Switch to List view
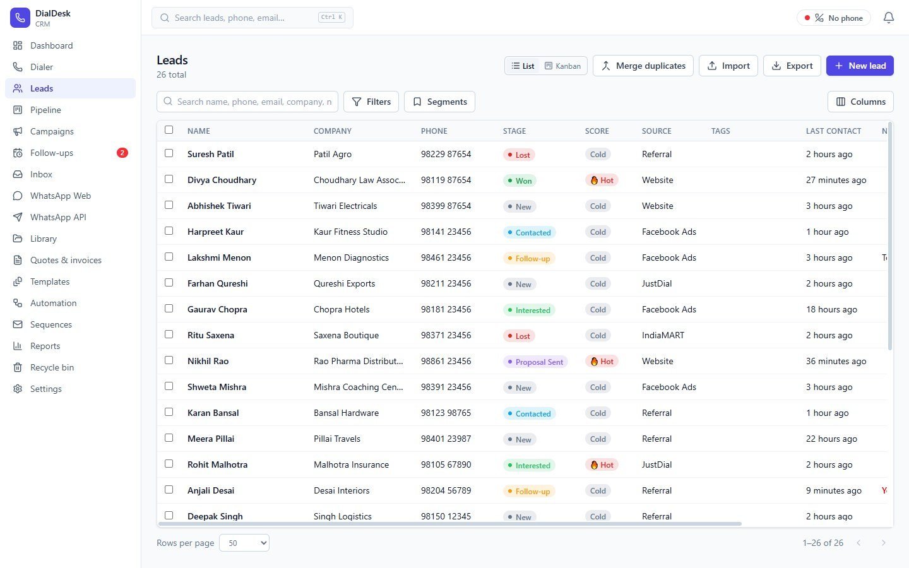Viewport: 909px width, 568px height. coord(523,66)
